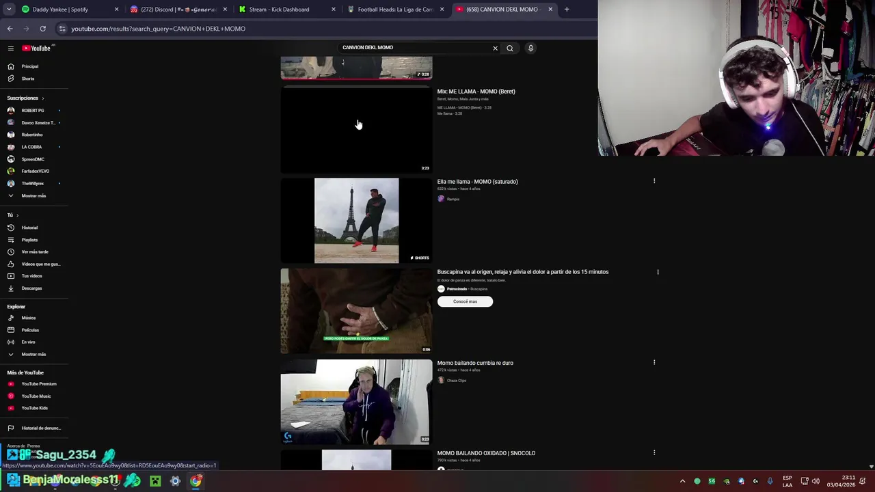The width and height of the screenshot is (875, 492).
Task: Open options for Ella me llama video
Action: 654,181
